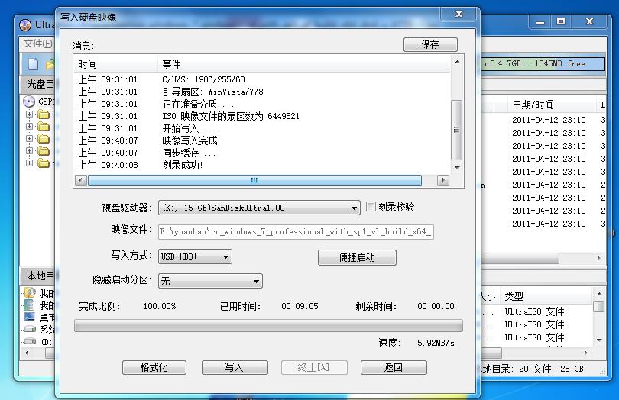Select the 引导扇区: WinVista/7/8 message row

[262, 92]
